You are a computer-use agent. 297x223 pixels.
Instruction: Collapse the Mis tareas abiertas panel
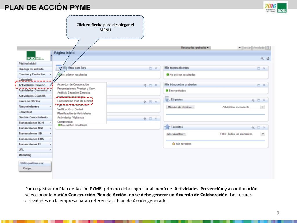(258, 68)
